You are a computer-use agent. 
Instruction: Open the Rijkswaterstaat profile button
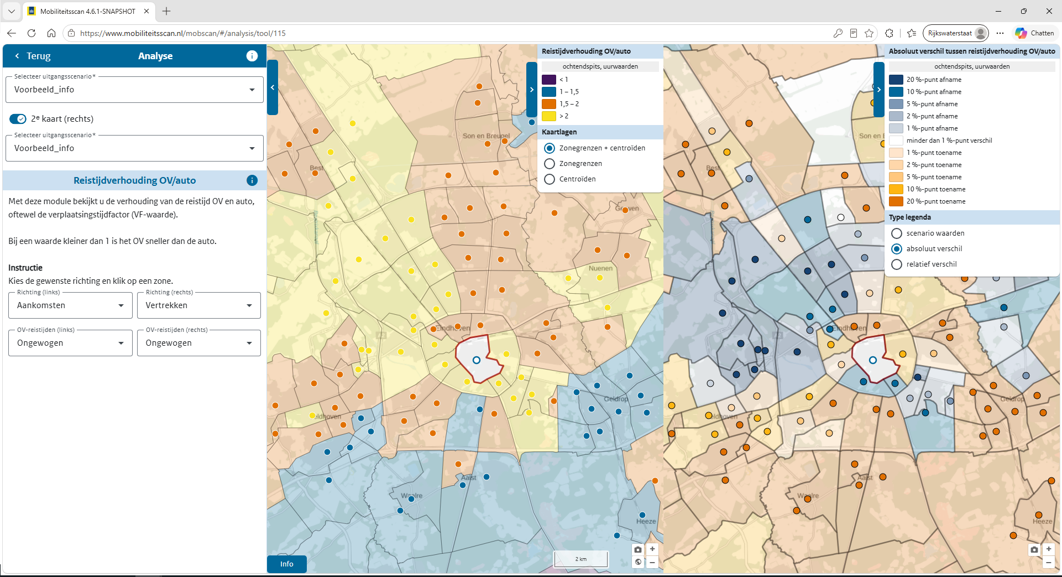coord(956,33)
